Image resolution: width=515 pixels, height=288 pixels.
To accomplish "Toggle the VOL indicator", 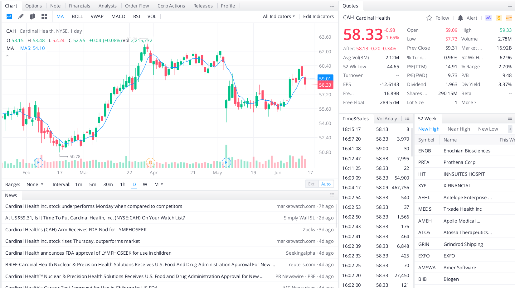I will point(152,17).
